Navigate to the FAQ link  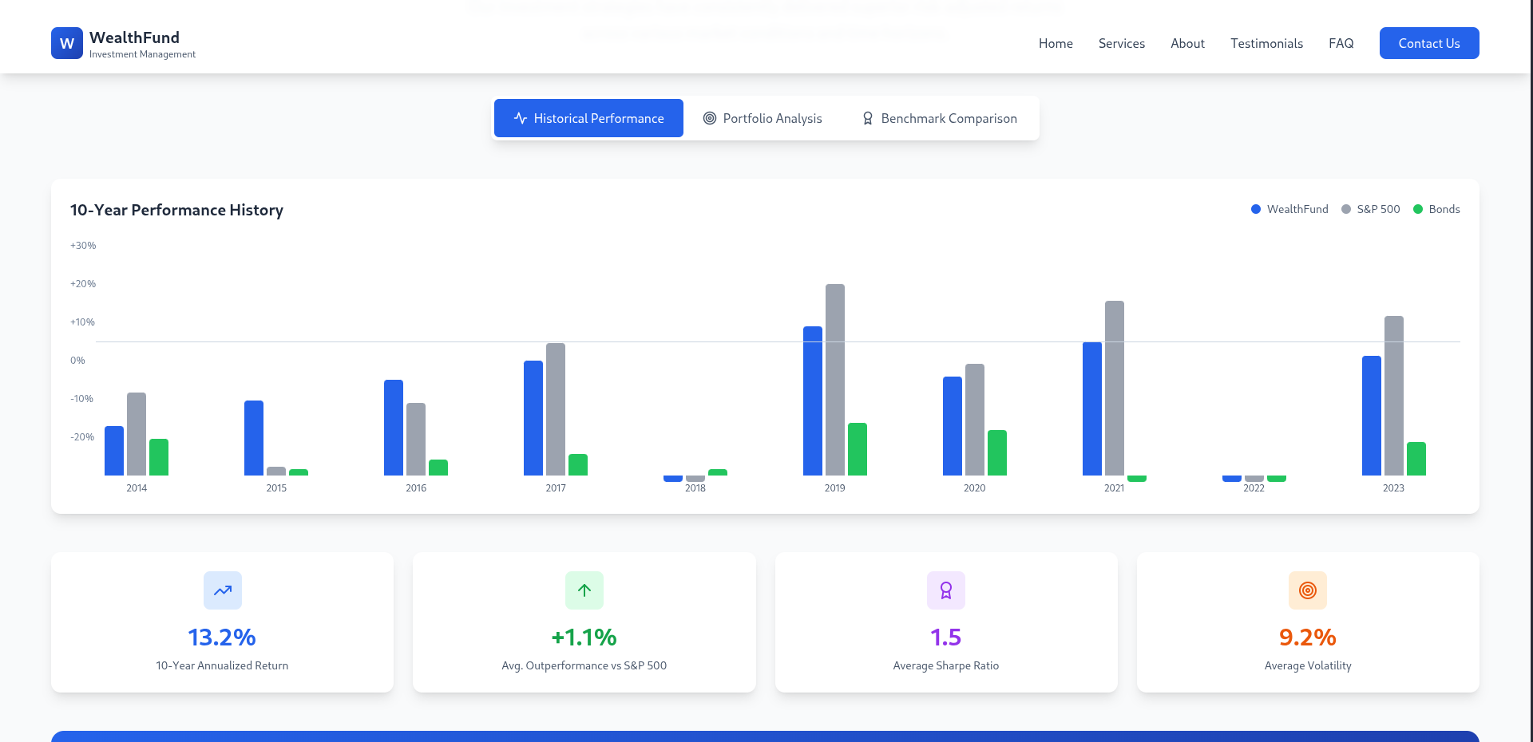[x=1341, y=43]
